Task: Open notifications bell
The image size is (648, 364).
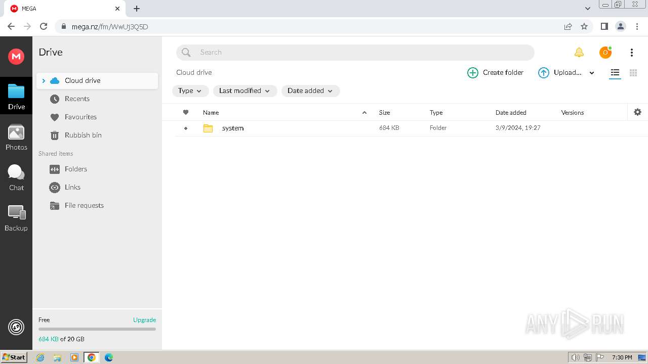Action: [x=579, y=52]
